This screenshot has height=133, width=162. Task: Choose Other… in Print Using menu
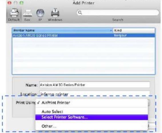click(91, 126)
